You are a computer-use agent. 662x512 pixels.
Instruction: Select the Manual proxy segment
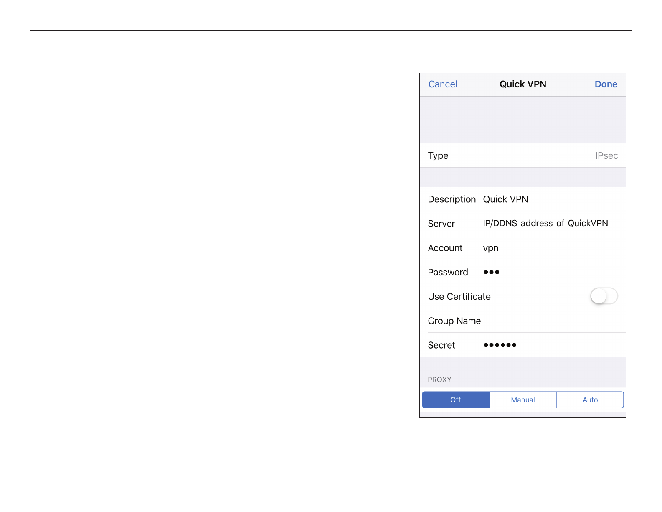point(523,400)
